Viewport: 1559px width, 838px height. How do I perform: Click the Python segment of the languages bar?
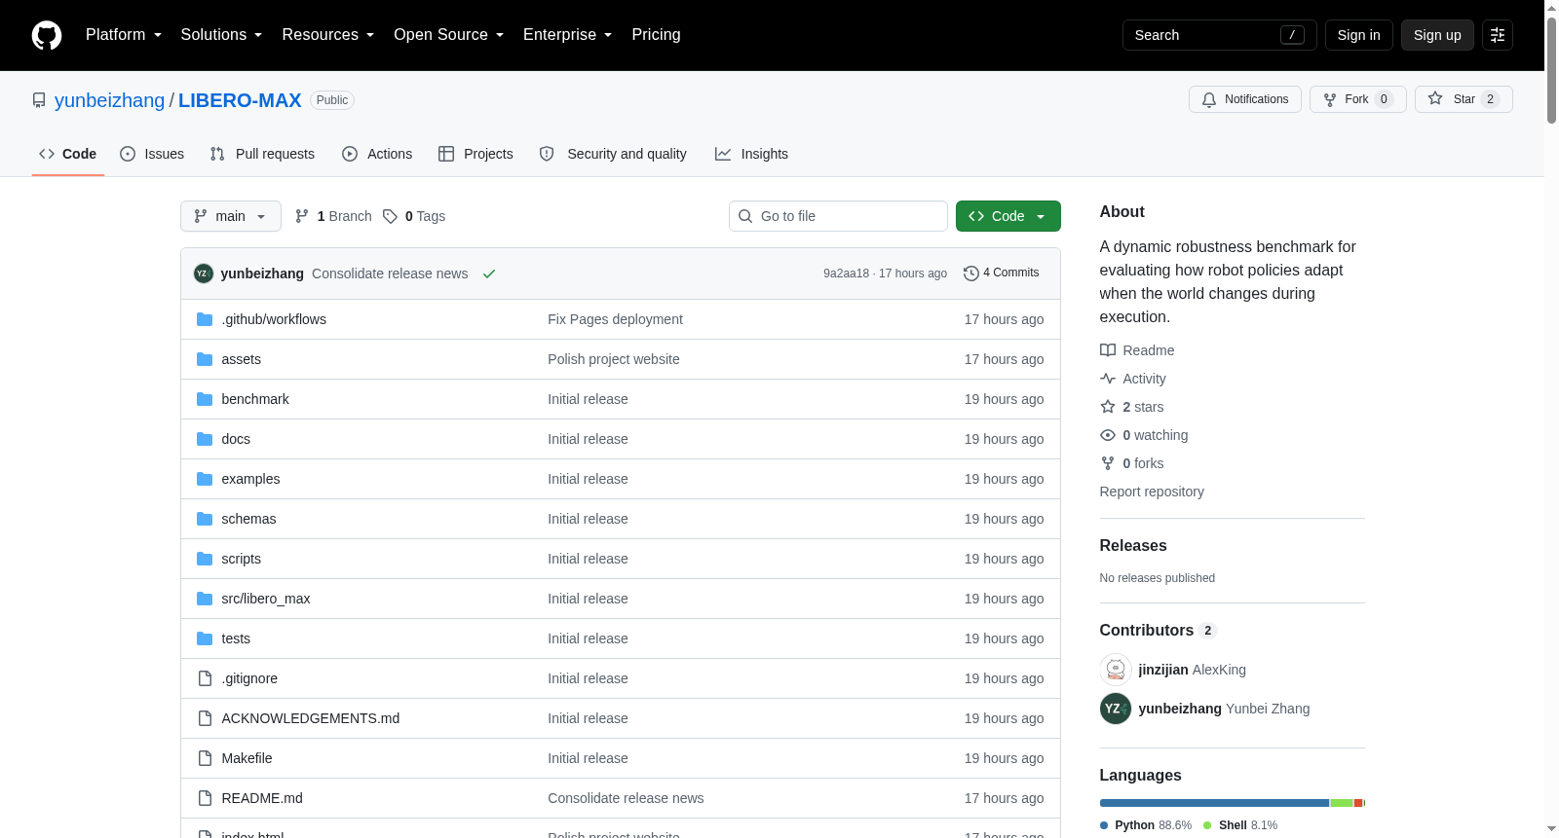coord(1214,803)
